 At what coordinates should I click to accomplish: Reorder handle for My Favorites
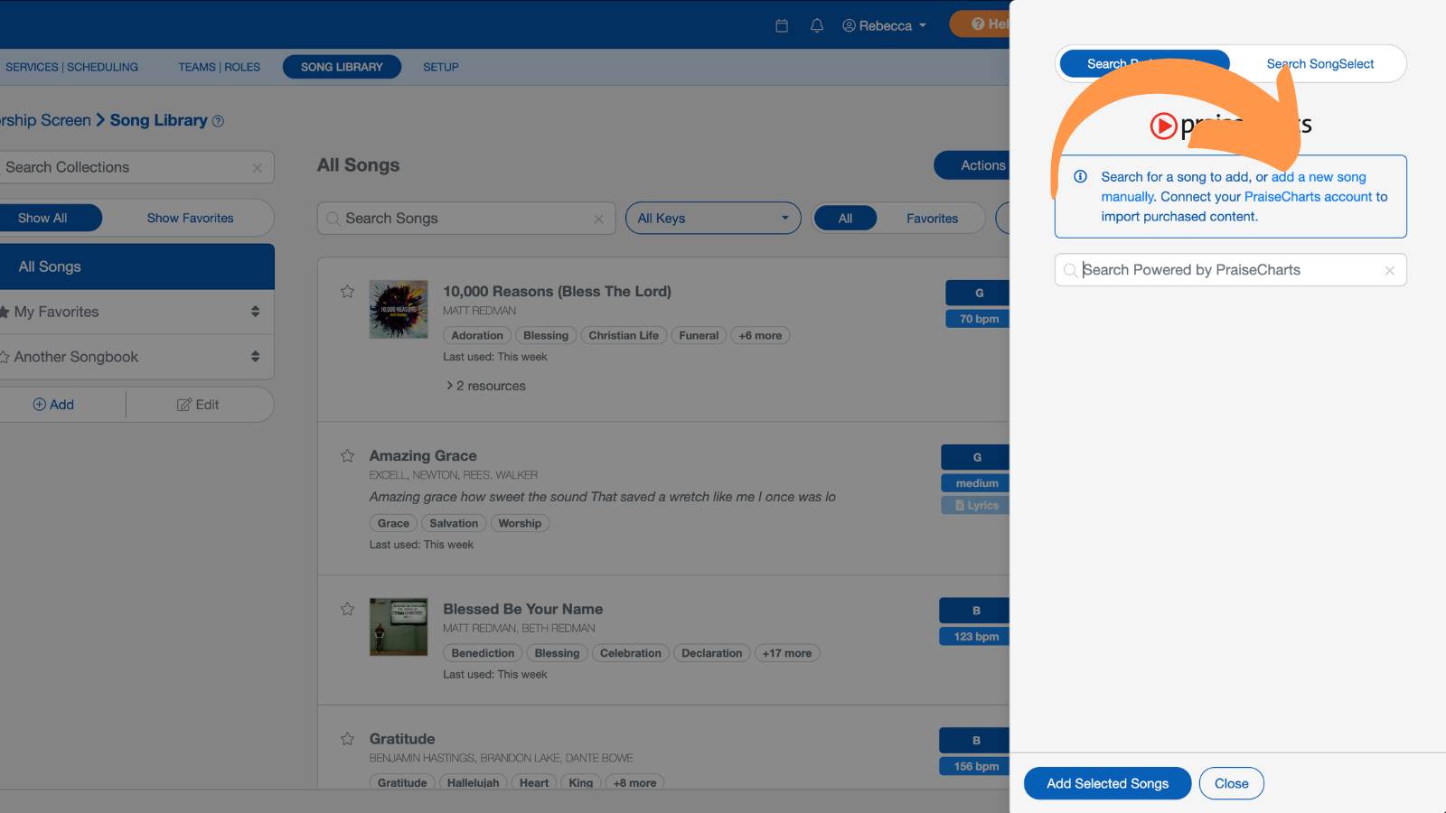click(x=255, y=312)
